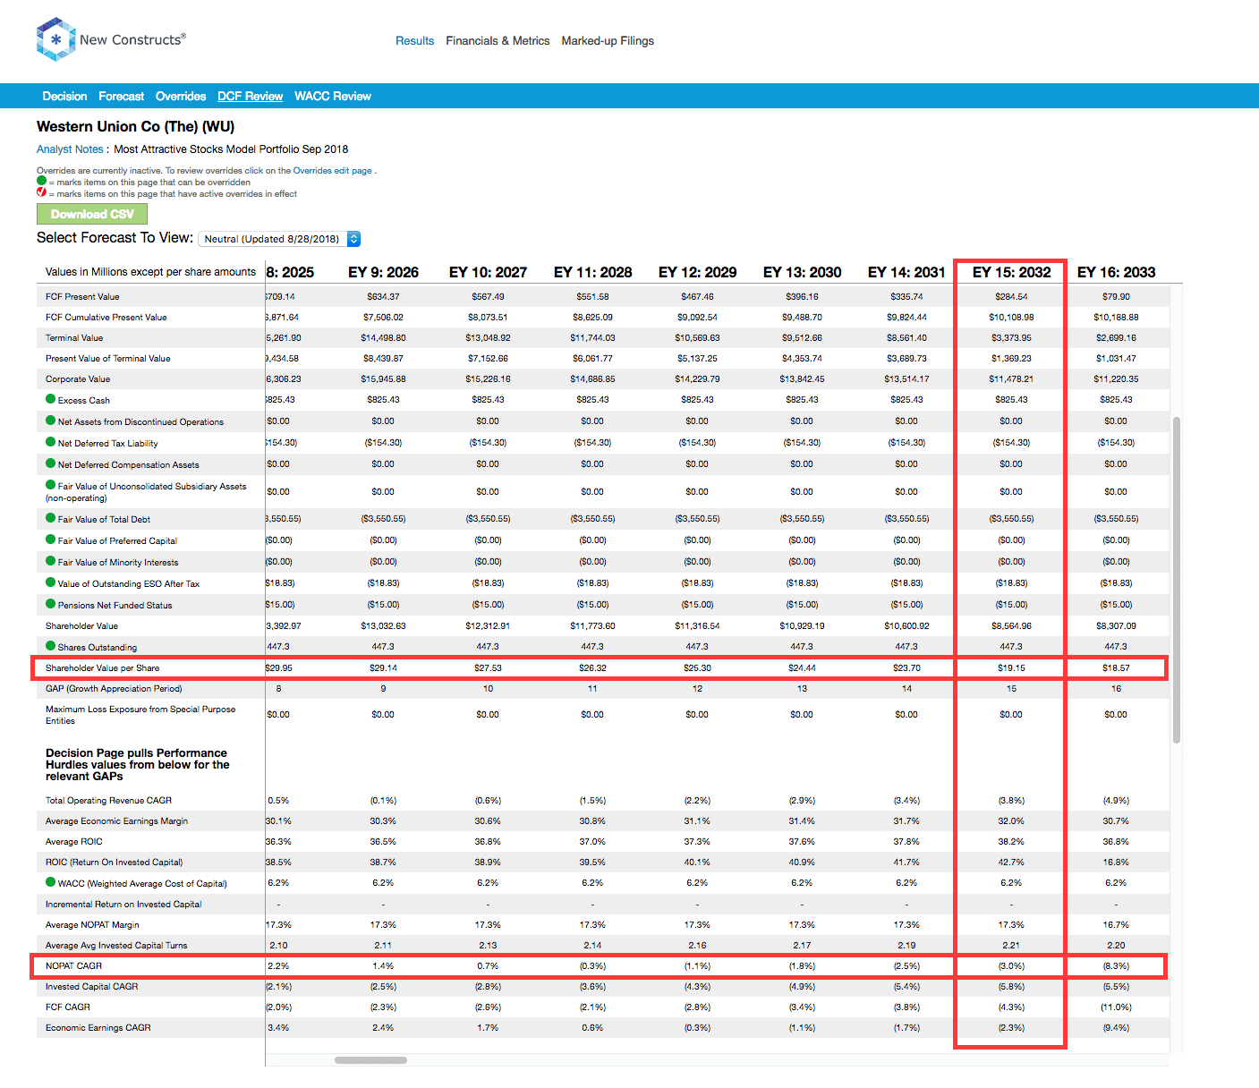
Task: Click $19.15 share value for 2032
Action: click(x=1011, y=667)
